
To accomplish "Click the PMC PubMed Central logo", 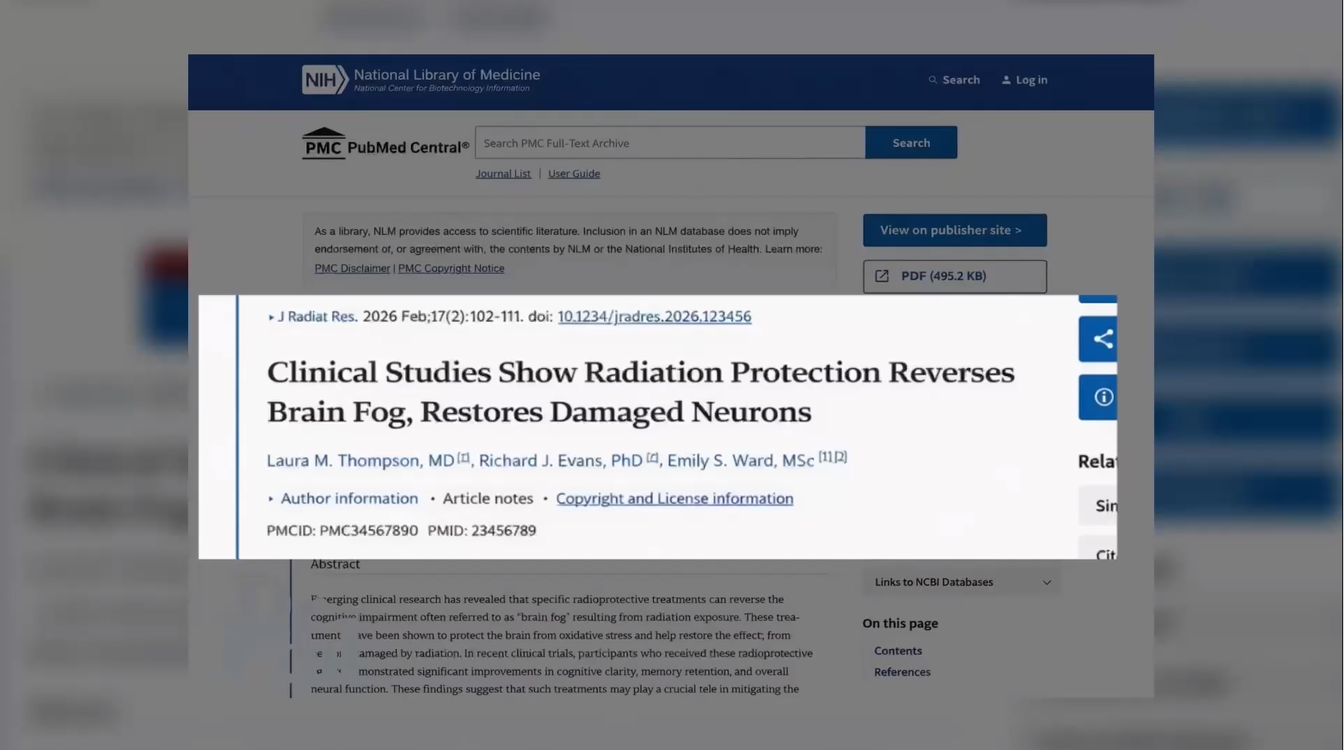I will coord(385,144).
